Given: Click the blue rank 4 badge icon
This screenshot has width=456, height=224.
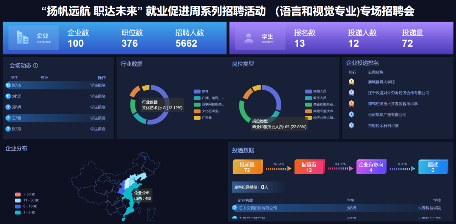Looking at the screenshot, I should [x=351, y=114].
